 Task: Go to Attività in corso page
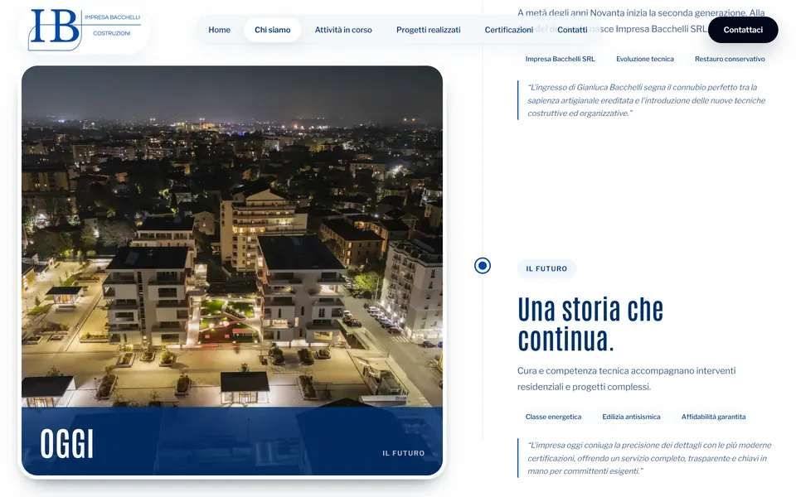point(343,30)
